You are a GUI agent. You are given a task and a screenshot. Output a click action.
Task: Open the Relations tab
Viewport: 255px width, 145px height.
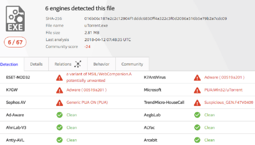[x=68, y=64]
